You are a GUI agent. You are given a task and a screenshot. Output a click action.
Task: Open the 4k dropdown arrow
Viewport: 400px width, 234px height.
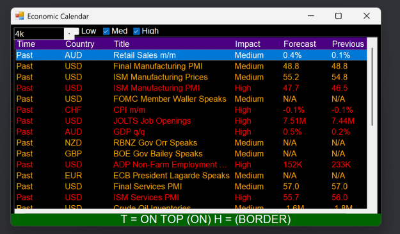69,34
